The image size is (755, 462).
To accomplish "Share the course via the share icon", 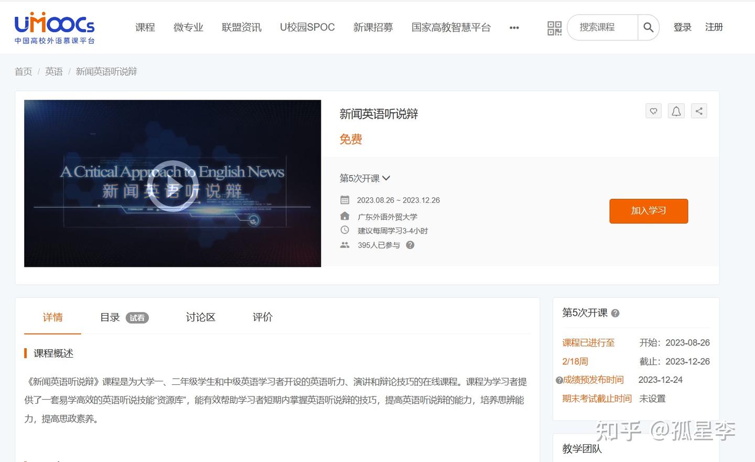I will (699, 111).
